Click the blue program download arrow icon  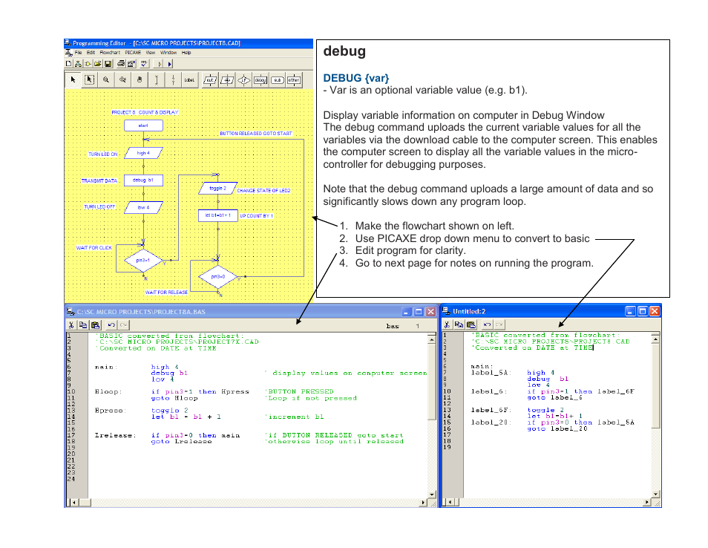point(170,64)
